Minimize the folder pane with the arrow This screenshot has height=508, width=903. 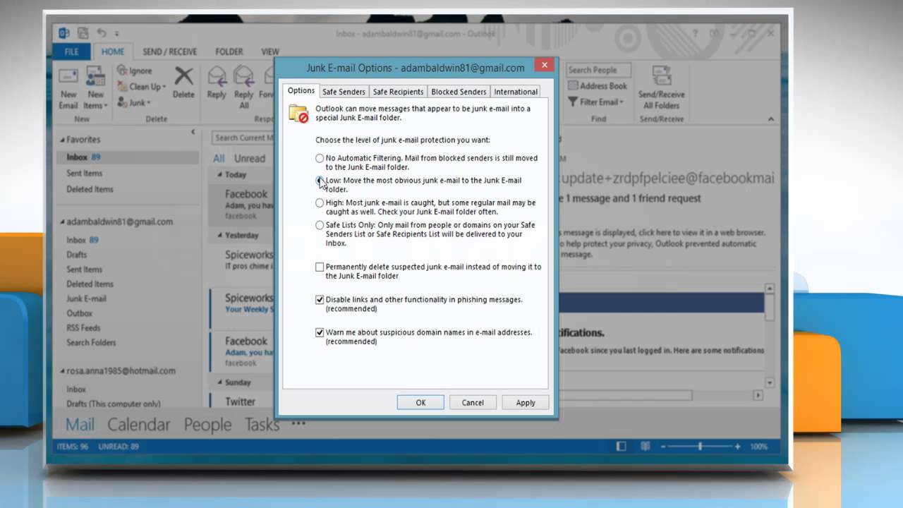tap(193, 132)
